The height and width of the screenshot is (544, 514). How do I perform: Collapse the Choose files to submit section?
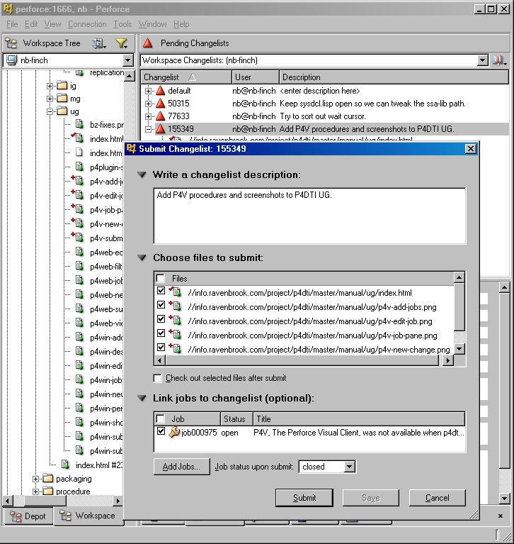tap(142, 258)
